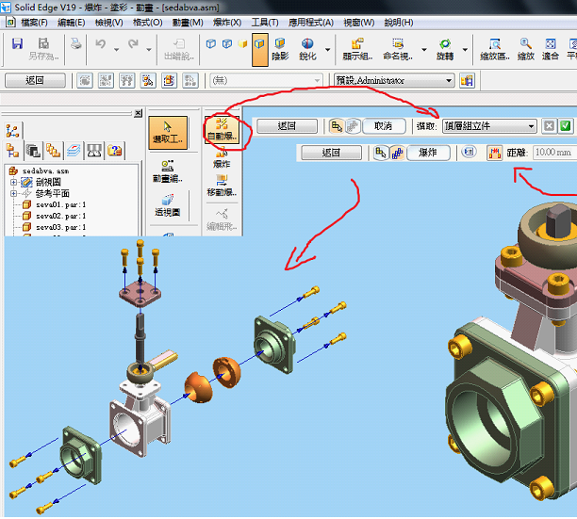This screenshot has width=577, height=519.
Task: Select the layers tab icon
Action: [x=74, y=151]
